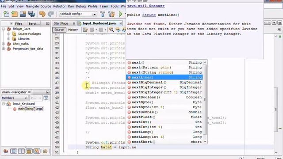
Task: Run the project with green play icon
Action: pos(120,14)
